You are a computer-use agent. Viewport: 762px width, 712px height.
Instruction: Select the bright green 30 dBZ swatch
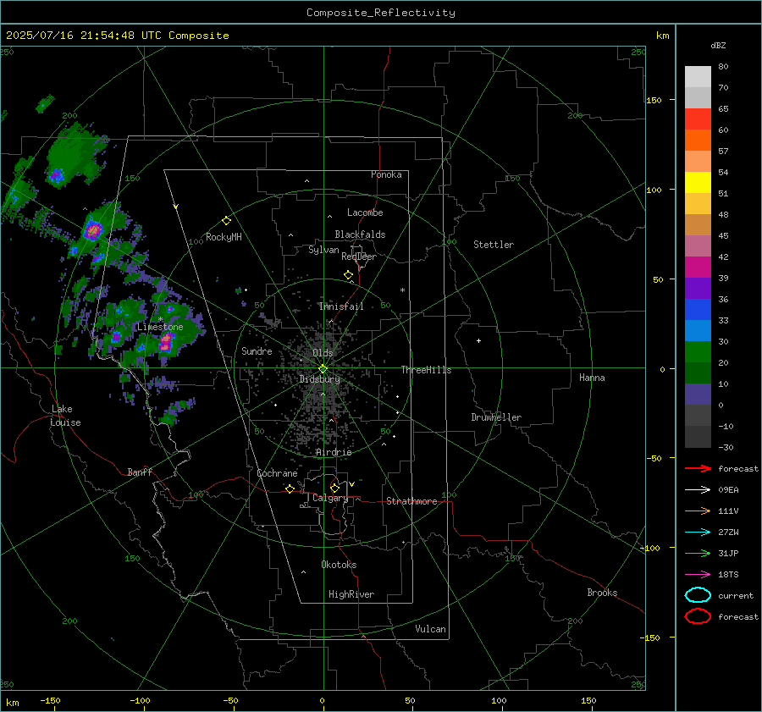tap(698, 351)
